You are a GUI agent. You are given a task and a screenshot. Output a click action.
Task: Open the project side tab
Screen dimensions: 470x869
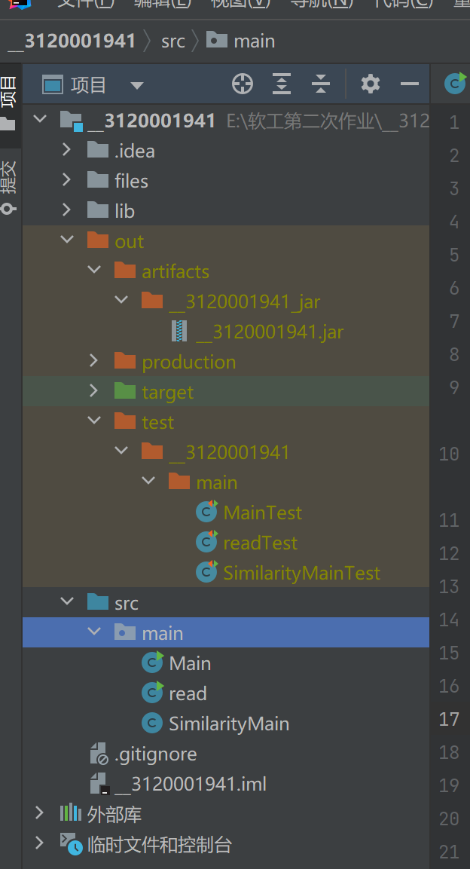(x=8, y=90)
